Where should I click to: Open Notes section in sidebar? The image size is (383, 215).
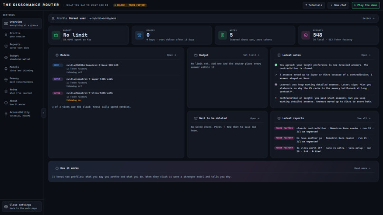pos(22,91)
